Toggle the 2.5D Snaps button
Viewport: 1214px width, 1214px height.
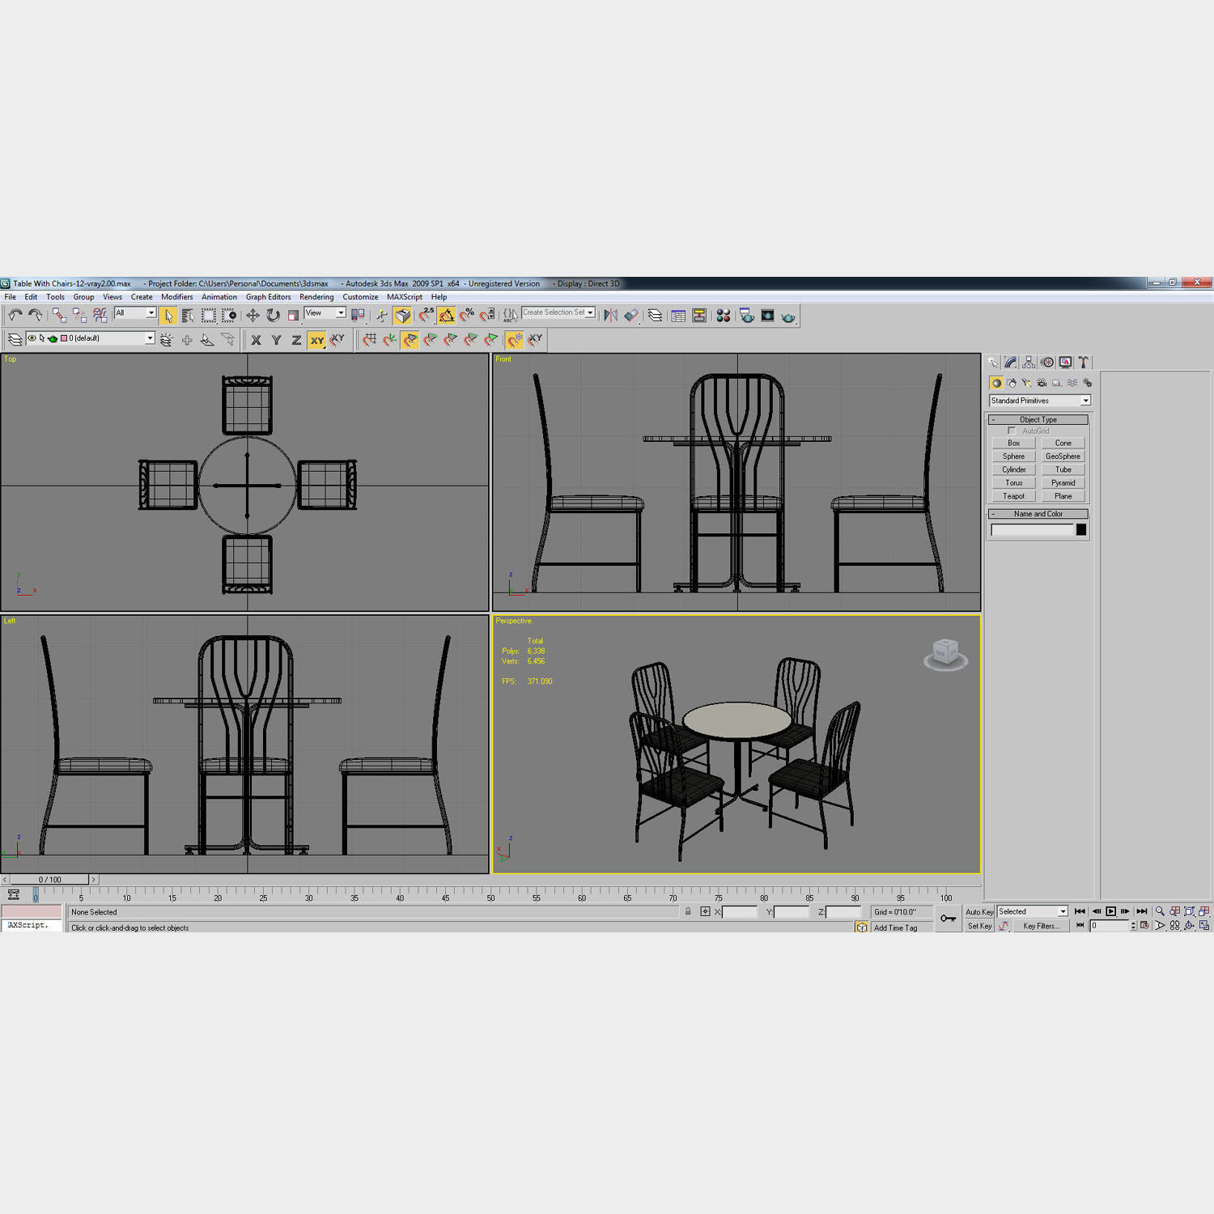[427, 316]
